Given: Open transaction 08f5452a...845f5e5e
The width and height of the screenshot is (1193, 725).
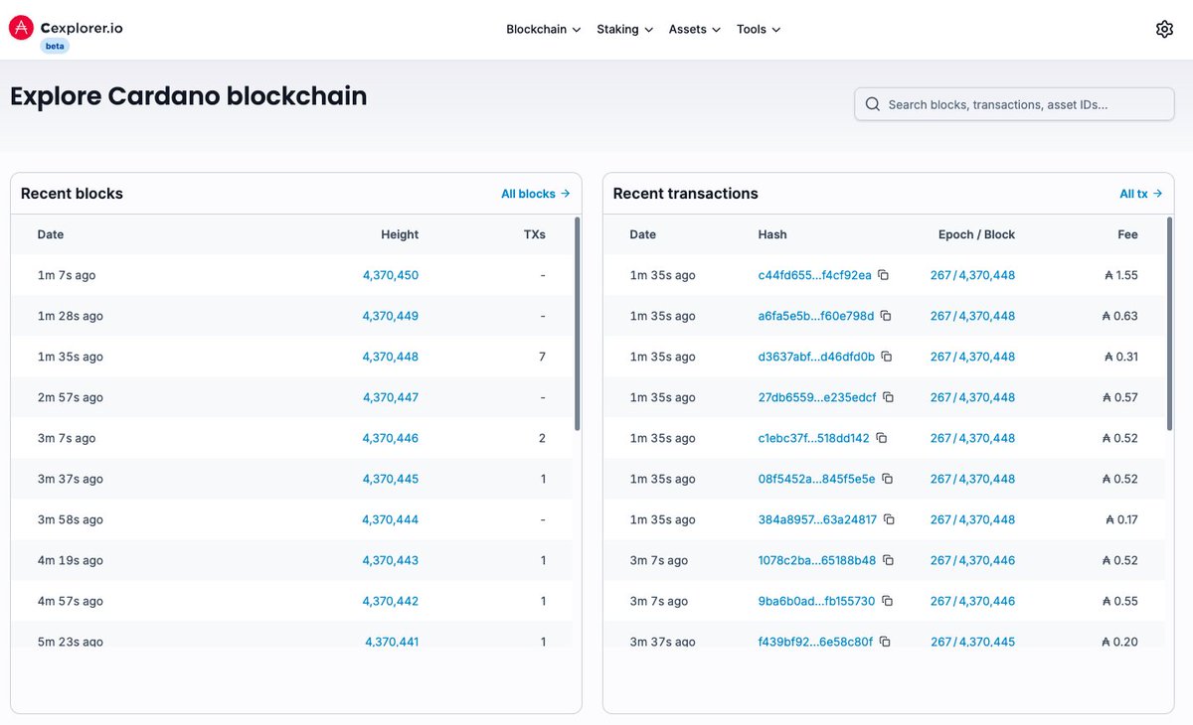Looking at the screenshot, I should (x=816, y=479).
